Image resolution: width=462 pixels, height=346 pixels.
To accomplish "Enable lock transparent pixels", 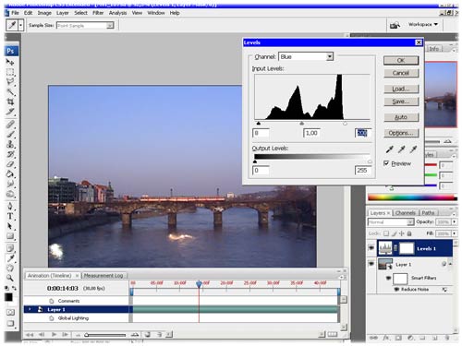I will pyautogui.click(x=386, y=233).
